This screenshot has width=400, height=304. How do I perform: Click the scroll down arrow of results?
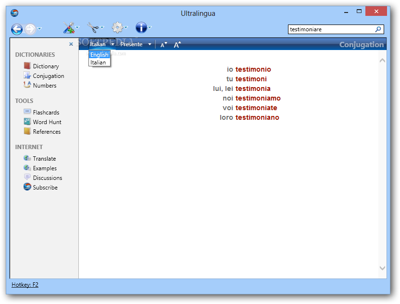(x=382, y=268)
